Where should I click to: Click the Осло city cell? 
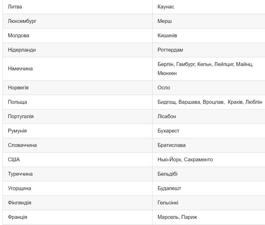(164, 88)
